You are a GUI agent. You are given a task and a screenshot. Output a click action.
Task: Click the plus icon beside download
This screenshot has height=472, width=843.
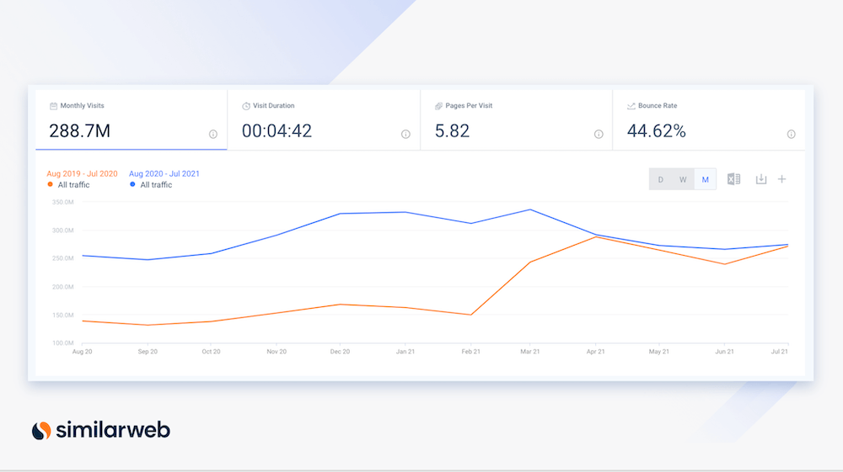coord(781,179)
